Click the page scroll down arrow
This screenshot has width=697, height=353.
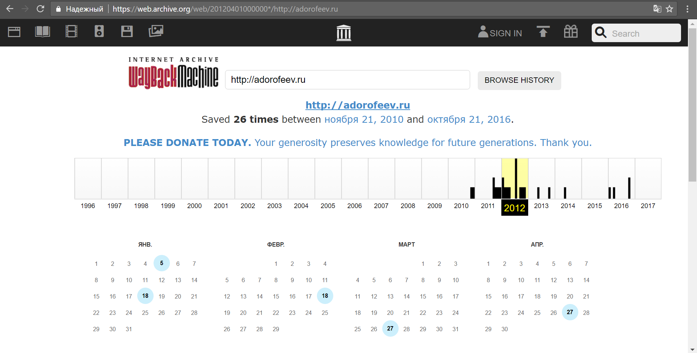693,349
